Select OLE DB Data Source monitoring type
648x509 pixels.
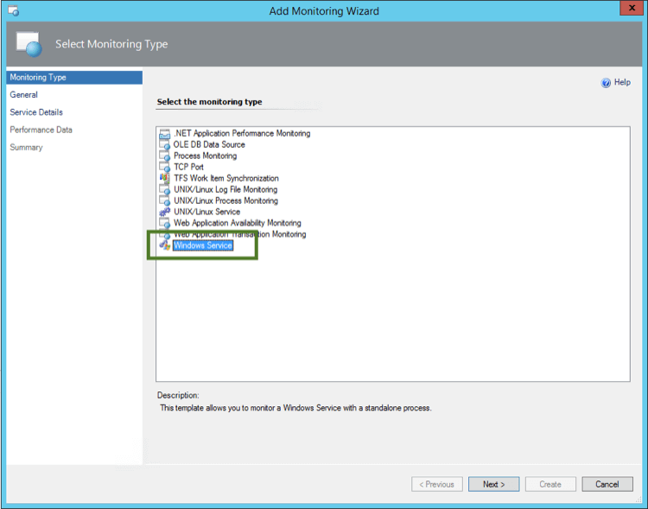click(x=209, y=144)
